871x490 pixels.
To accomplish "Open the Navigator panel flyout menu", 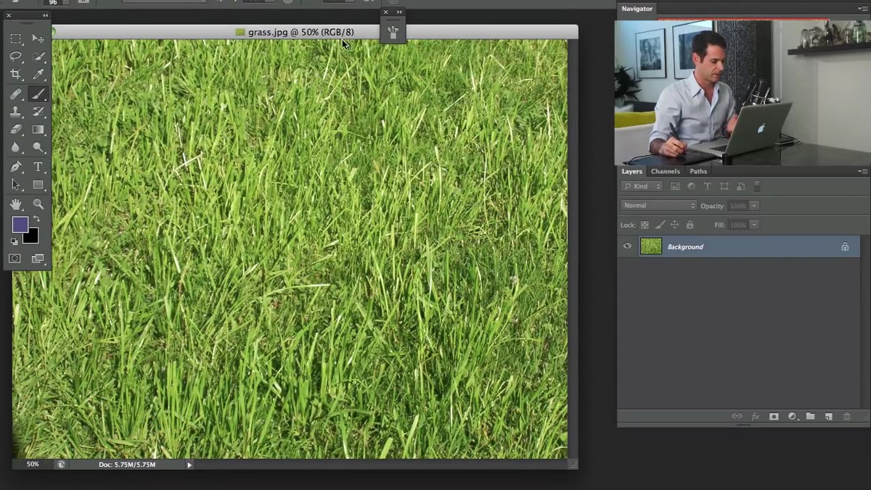I will pyautogui.click(x=862, y=9).
